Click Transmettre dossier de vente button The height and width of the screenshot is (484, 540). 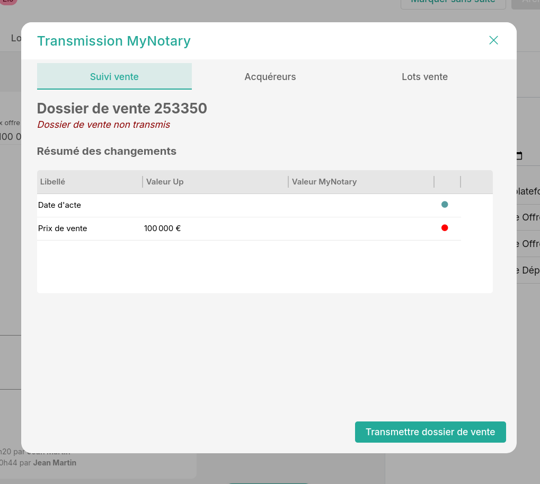coord(430,432)
